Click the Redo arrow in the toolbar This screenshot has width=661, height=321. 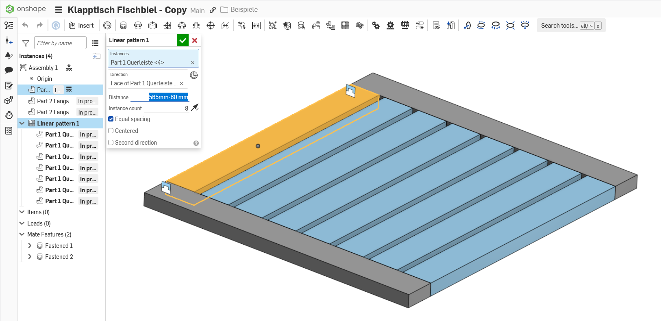[39, 25]
